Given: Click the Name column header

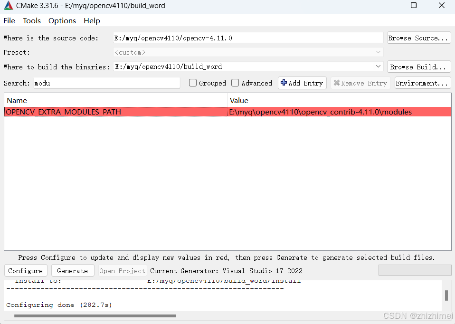Looking at the screenshot, I should [x=115, y=100].
